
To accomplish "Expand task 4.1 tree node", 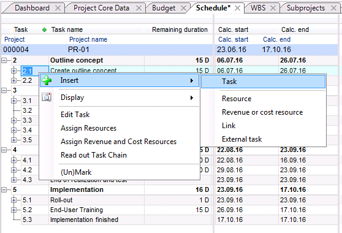I will click(13, 161).
